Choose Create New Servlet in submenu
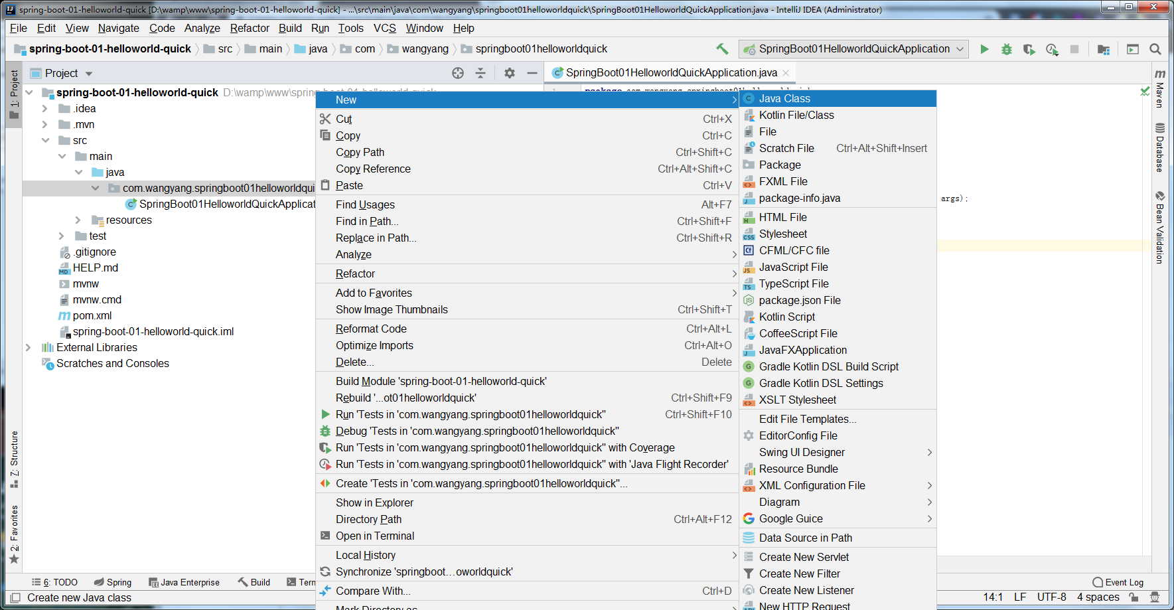 click(x=838, y=557)
